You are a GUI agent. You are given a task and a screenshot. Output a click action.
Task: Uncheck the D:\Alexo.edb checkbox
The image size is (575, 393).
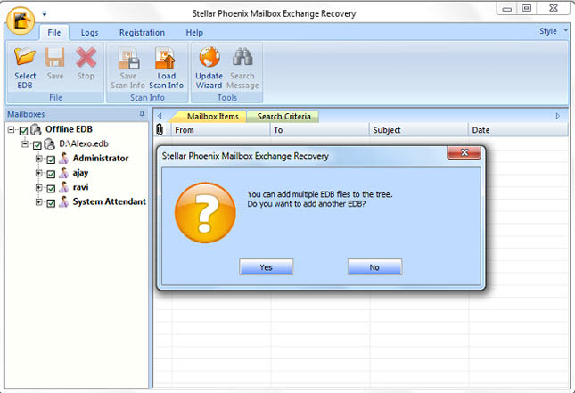coord(37,145)
